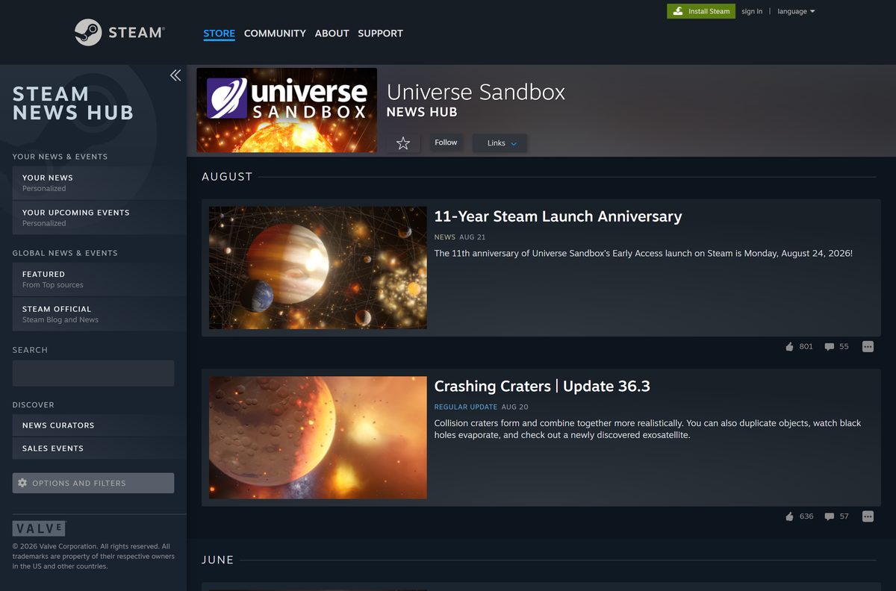
Task: Open the language dropdown
Action: point(796,11)
